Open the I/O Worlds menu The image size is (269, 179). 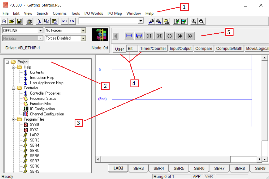pos(94,13)
